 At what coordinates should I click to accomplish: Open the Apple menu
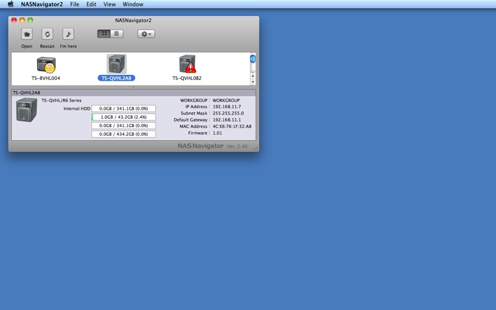(x=11, y=4)
